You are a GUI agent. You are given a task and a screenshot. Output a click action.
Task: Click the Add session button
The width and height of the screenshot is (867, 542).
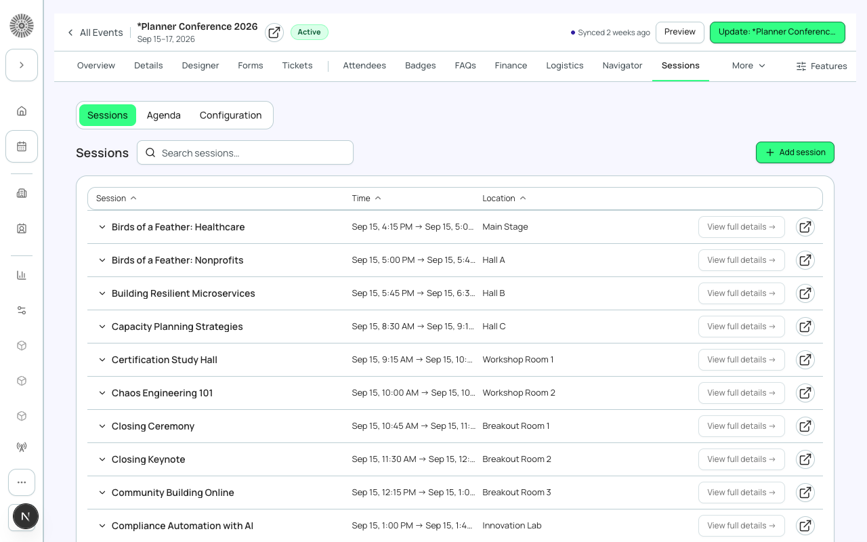795,152
